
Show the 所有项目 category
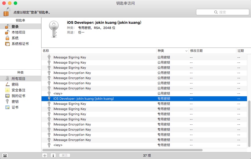21,78
